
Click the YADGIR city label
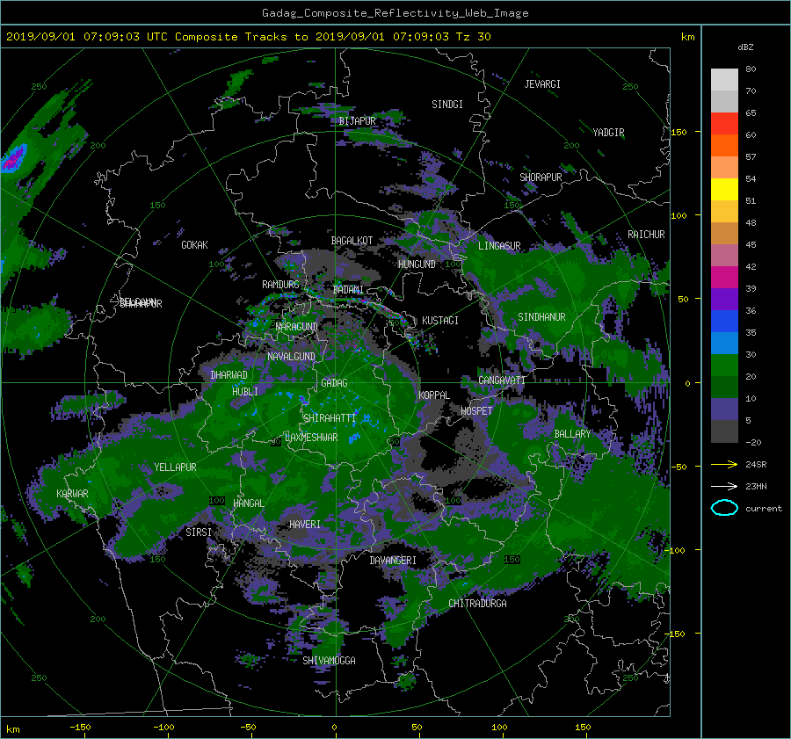click(x=608, y=133)
